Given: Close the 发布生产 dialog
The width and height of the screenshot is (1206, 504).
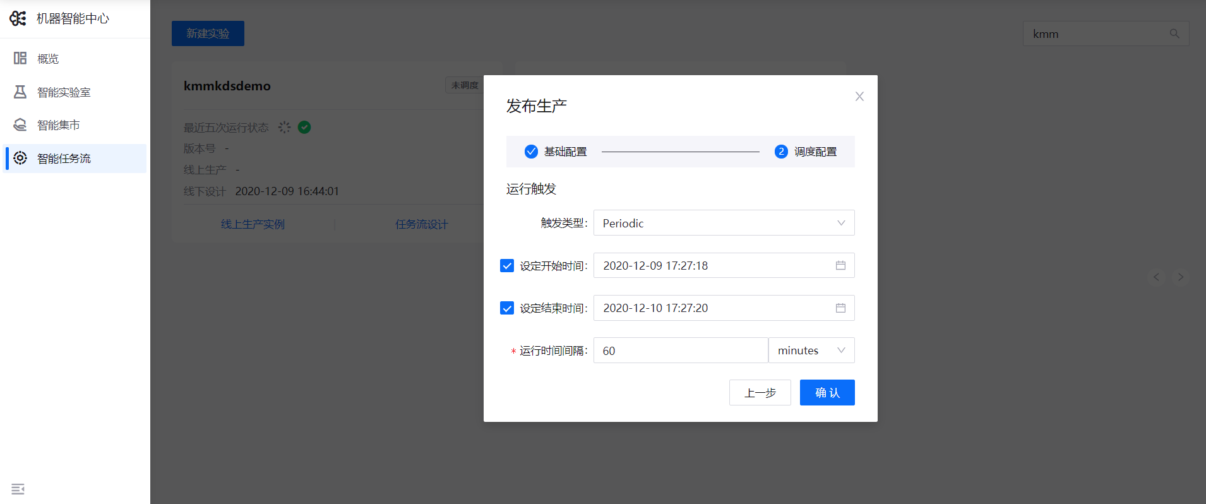Looking at the screenshot, I should pyautogui.click(x=859, y=96).
